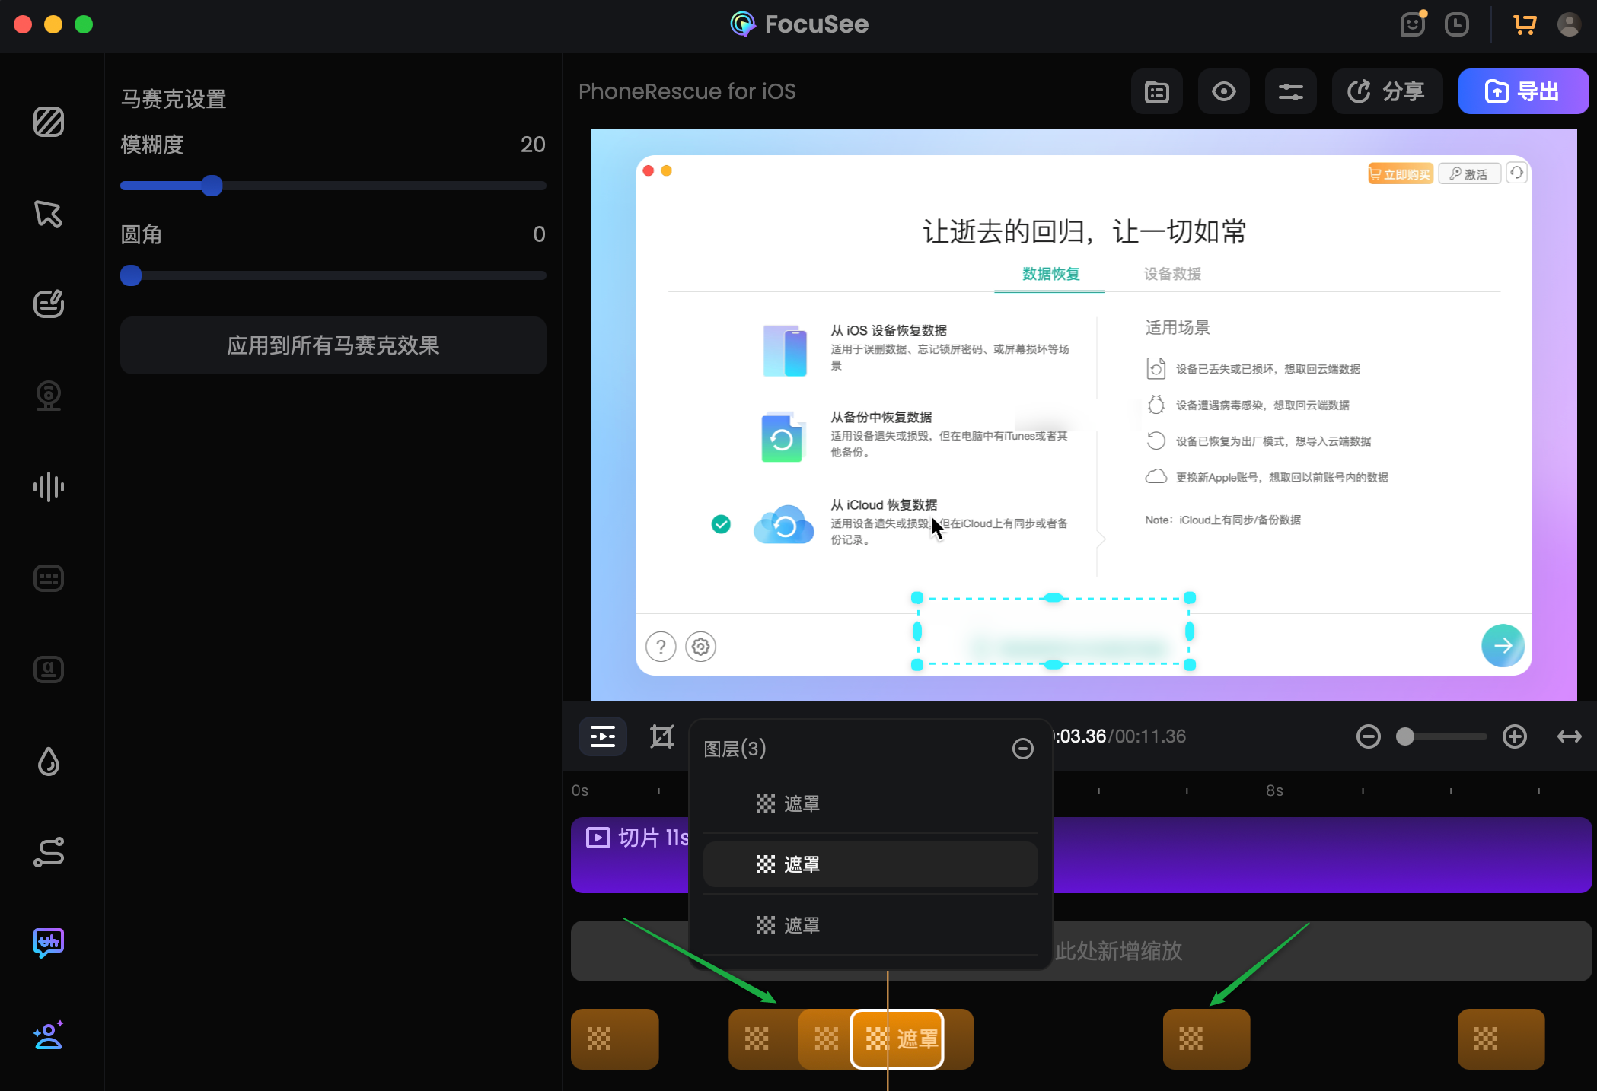Open the watermark droplet sidebar icon

pyautogui.click(x=49, y=761)
